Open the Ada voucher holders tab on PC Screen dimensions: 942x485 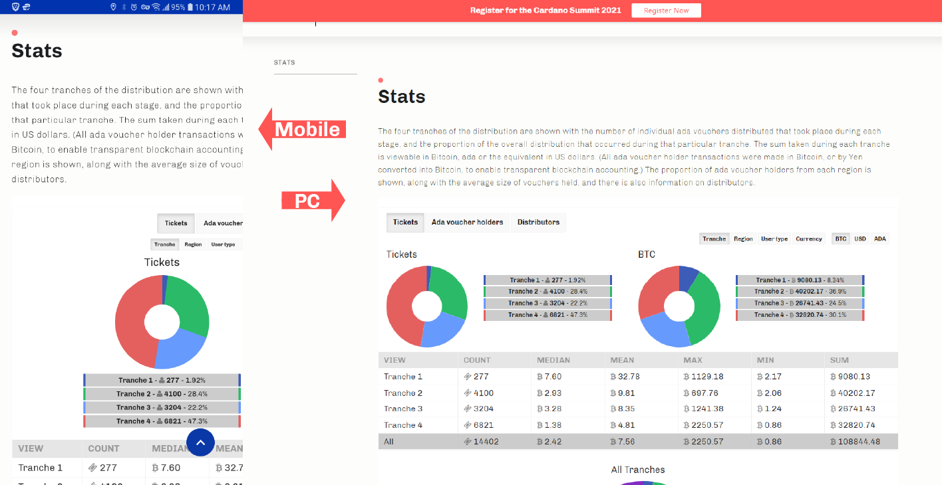point(467,222)
